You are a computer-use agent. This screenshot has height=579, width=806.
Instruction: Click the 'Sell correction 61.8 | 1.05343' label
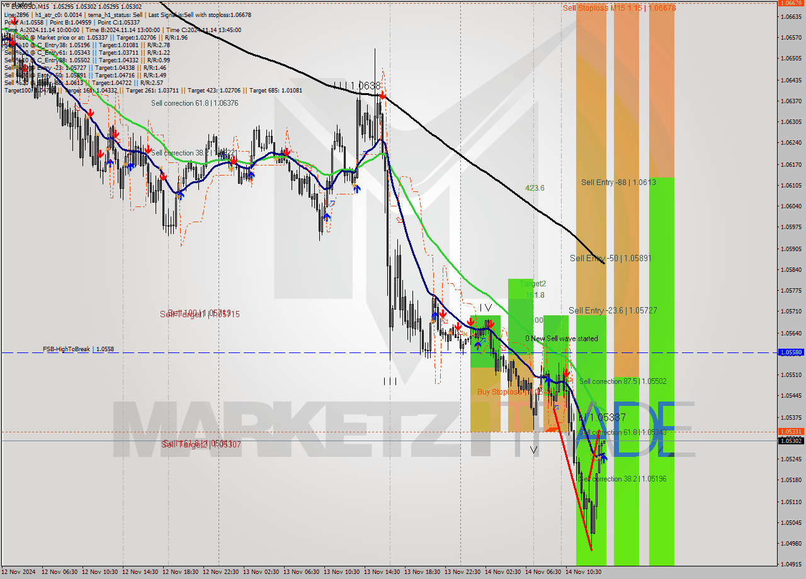(623, 432)
